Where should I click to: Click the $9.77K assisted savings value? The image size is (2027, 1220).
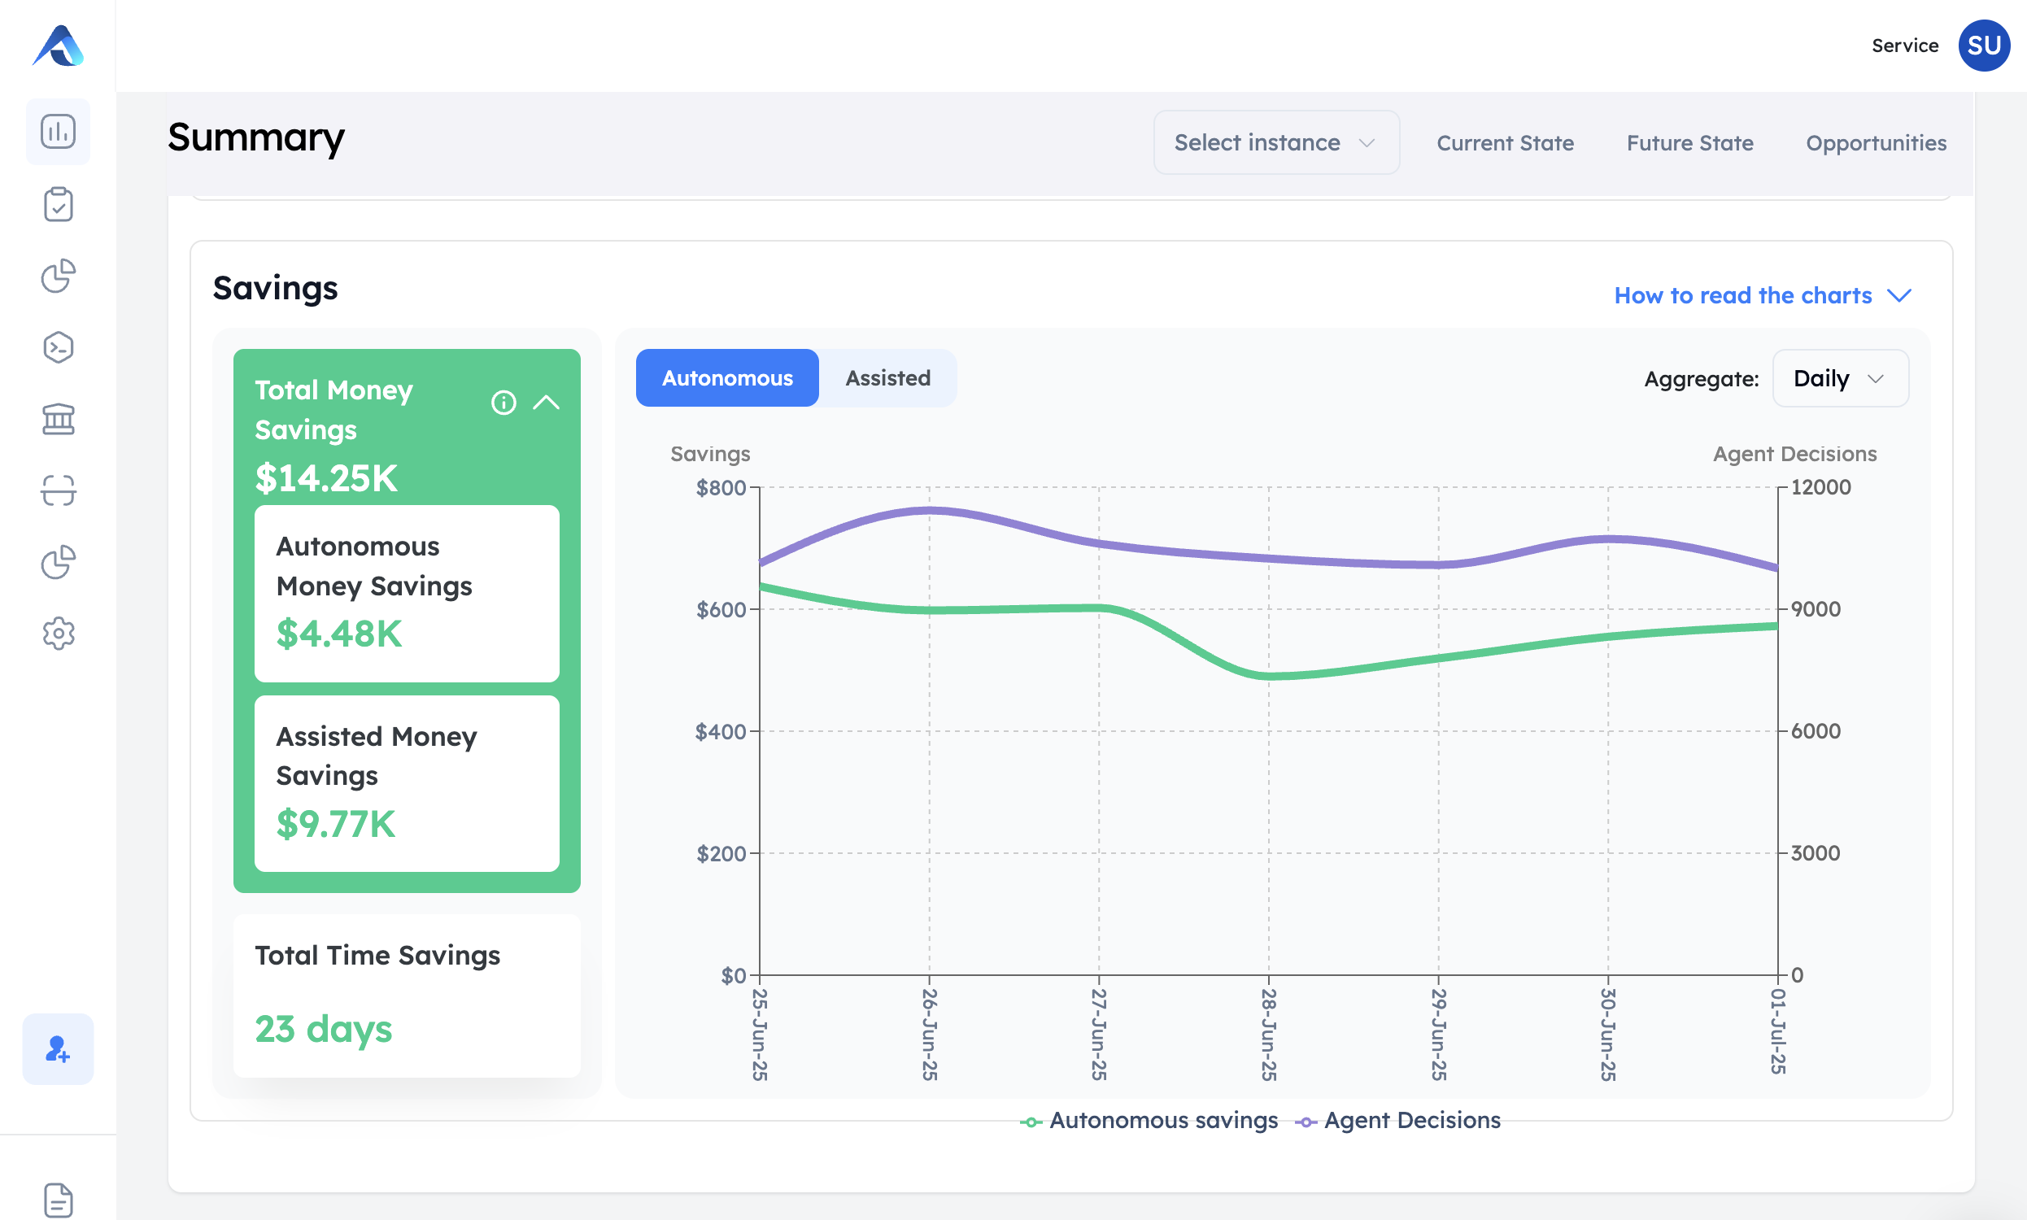click(x=335, y=824)
